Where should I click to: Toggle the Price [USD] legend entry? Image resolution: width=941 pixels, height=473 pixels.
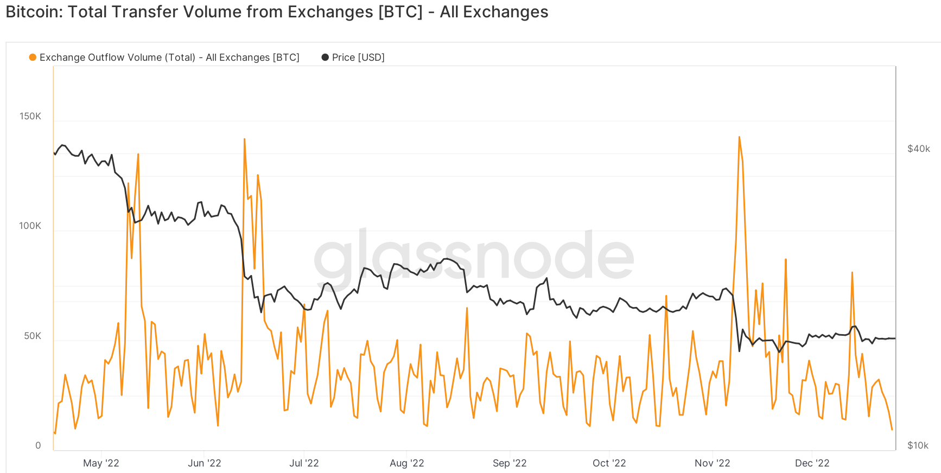(353, 57)
